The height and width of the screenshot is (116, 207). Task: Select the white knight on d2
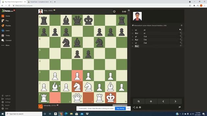tap(77, 87)
